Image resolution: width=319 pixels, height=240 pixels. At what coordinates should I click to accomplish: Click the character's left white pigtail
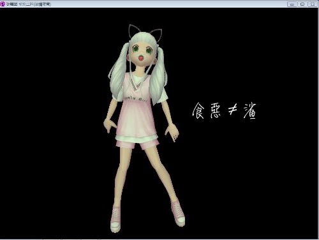coord(118,72)
